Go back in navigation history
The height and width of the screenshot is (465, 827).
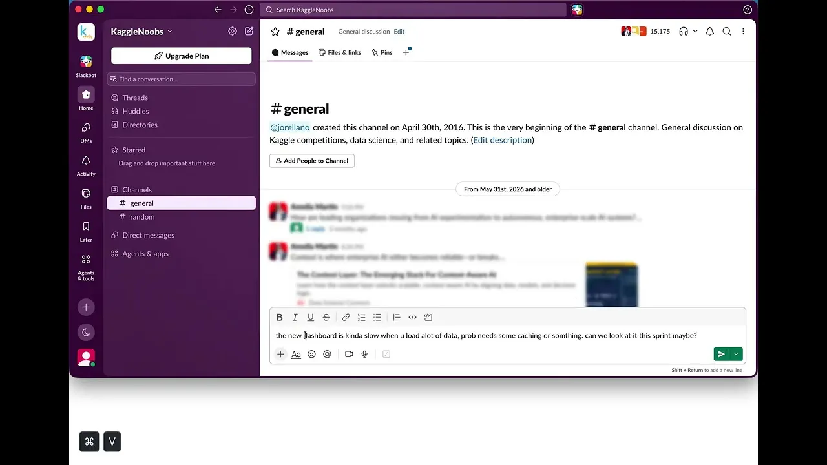(x=218, y=10)
